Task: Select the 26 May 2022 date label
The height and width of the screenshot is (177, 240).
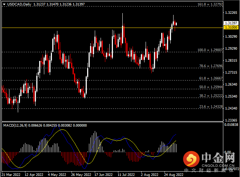Action: tap(81, 174)
